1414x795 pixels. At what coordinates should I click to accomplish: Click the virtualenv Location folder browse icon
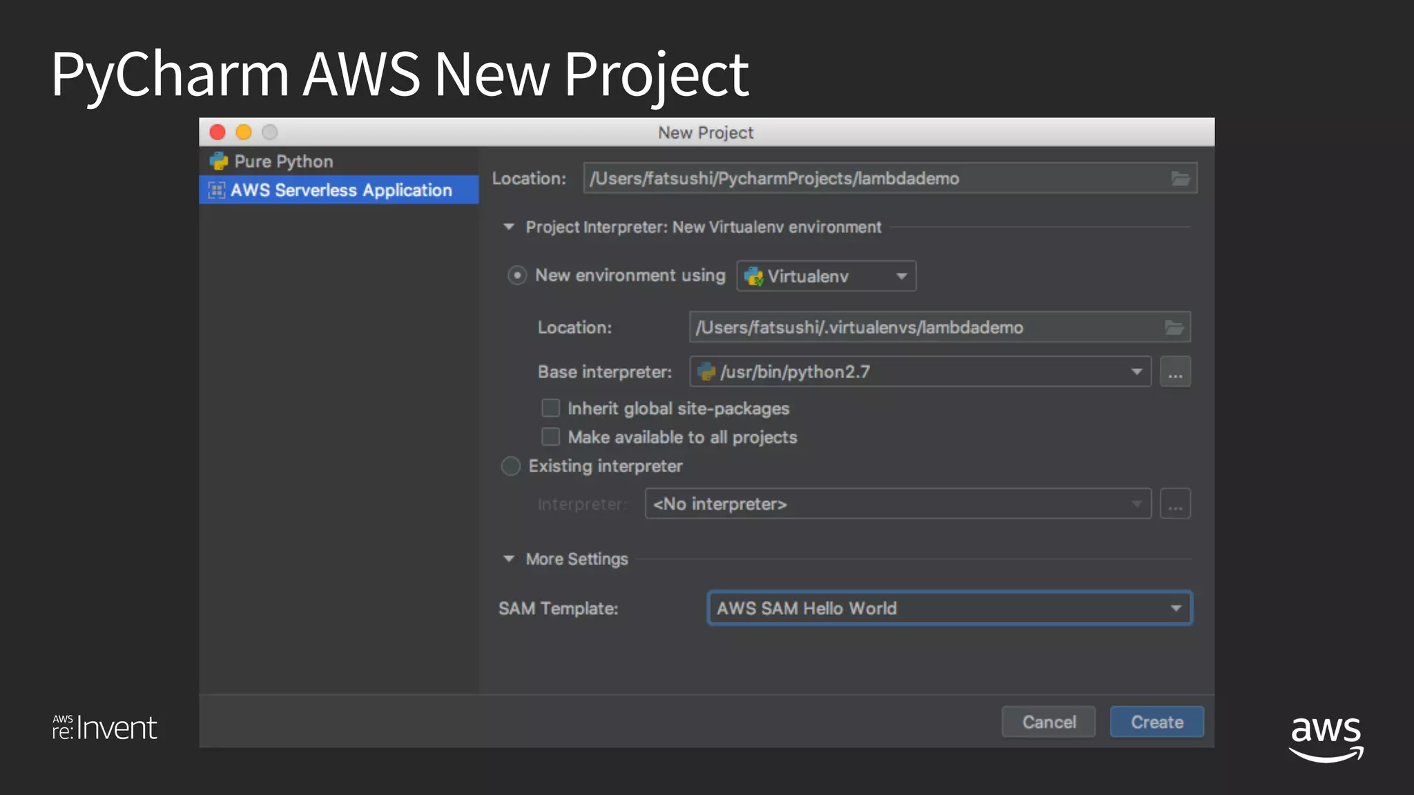(x=1174, y=328)
